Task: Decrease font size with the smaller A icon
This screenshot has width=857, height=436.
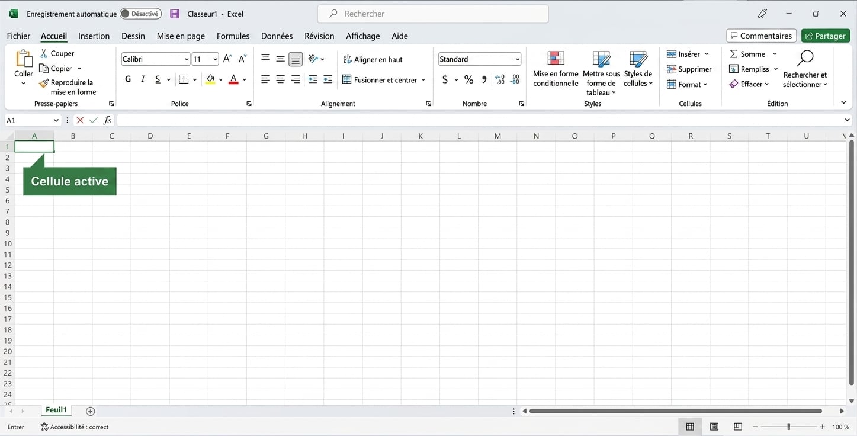Action: click(x=242, y=59)
